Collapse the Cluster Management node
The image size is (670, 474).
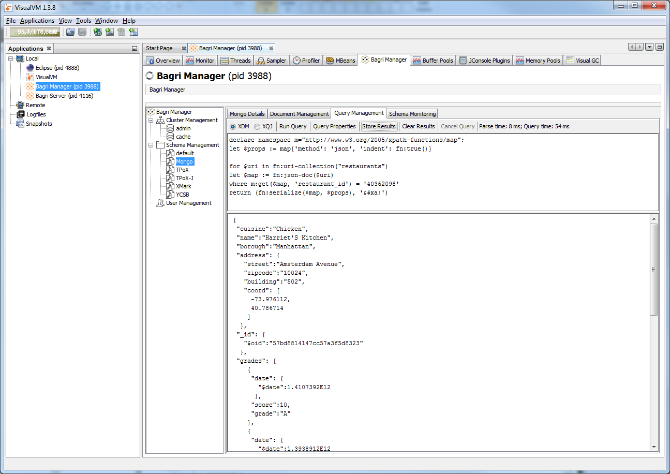(x=151, y=120)
